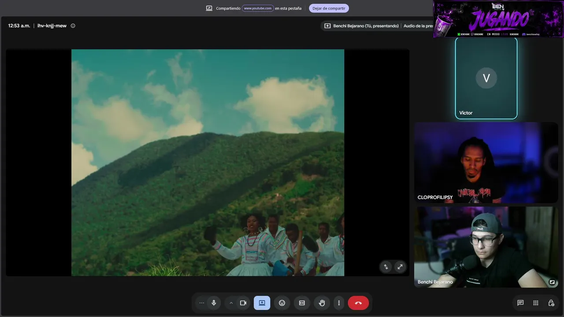Open the chat panel with everyone
564x317 pixels.
(x=520, y=303)
